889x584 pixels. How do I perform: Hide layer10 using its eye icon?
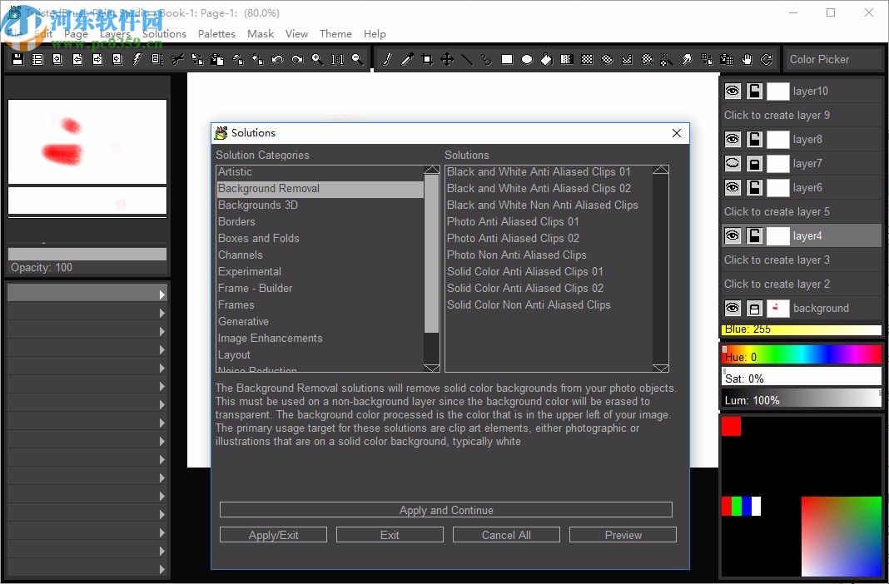click(x=733, y=92)
